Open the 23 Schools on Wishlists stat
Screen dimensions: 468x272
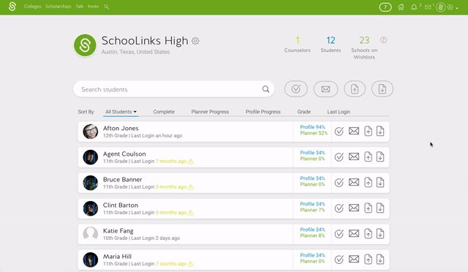point(364,48)
